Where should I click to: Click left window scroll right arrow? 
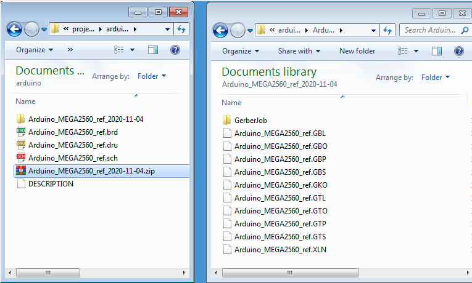tap(184, 273)
